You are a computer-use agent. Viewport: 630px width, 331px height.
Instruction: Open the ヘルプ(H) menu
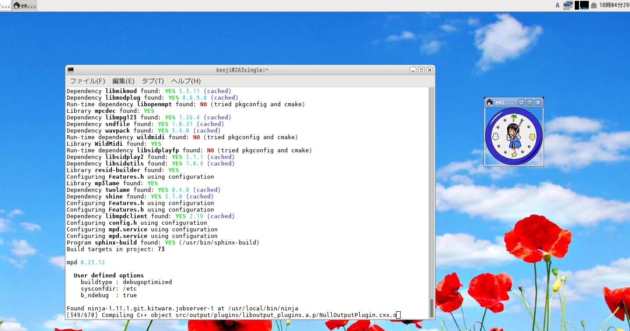point(186,81)
